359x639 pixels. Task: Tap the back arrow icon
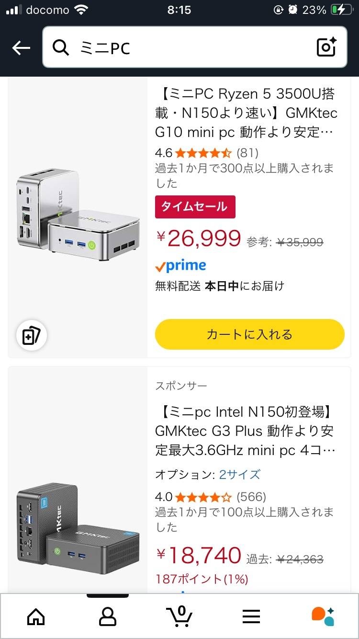[21, 47]
